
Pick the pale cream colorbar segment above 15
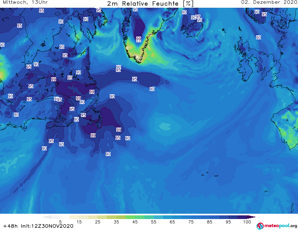pos(74,217)
